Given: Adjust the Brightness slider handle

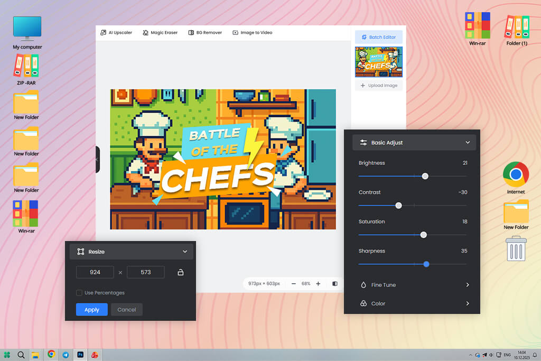Looking at the screenshot, I should click(x=425, y=176).
